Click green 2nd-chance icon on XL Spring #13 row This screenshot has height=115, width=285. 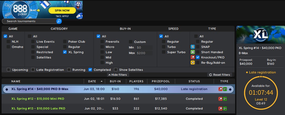[225, 109]
